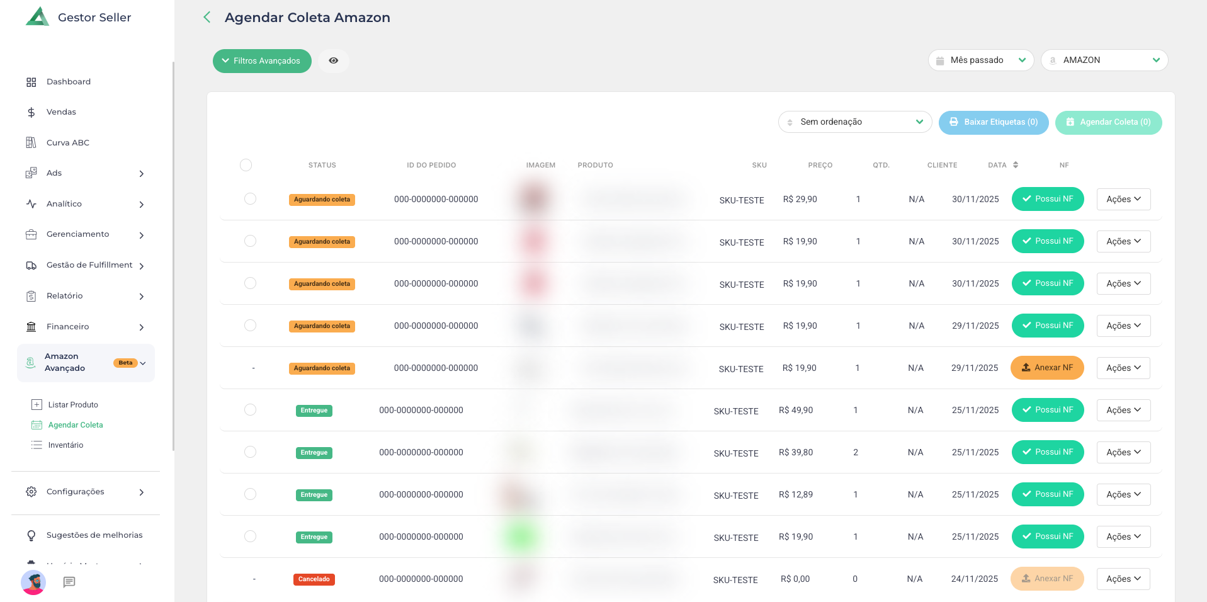Select the R$ 49,90 order row checkbox
The height and width of the screenshot is (602, 1207).
click(x=250, y=410)
